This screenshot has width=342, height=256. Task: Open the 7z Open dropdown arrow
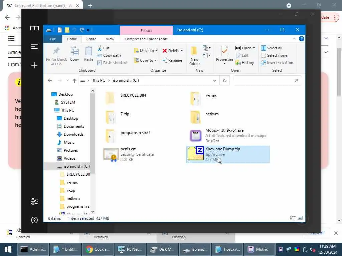point(254,48)
